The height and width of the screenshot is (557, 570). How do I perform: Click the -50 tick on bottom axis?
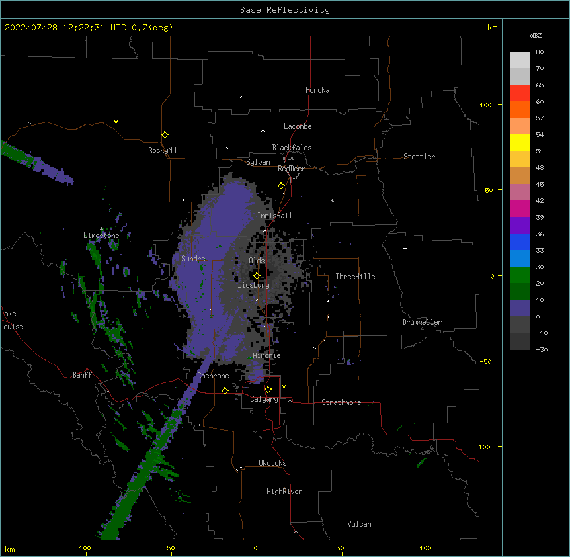point(169,548)
